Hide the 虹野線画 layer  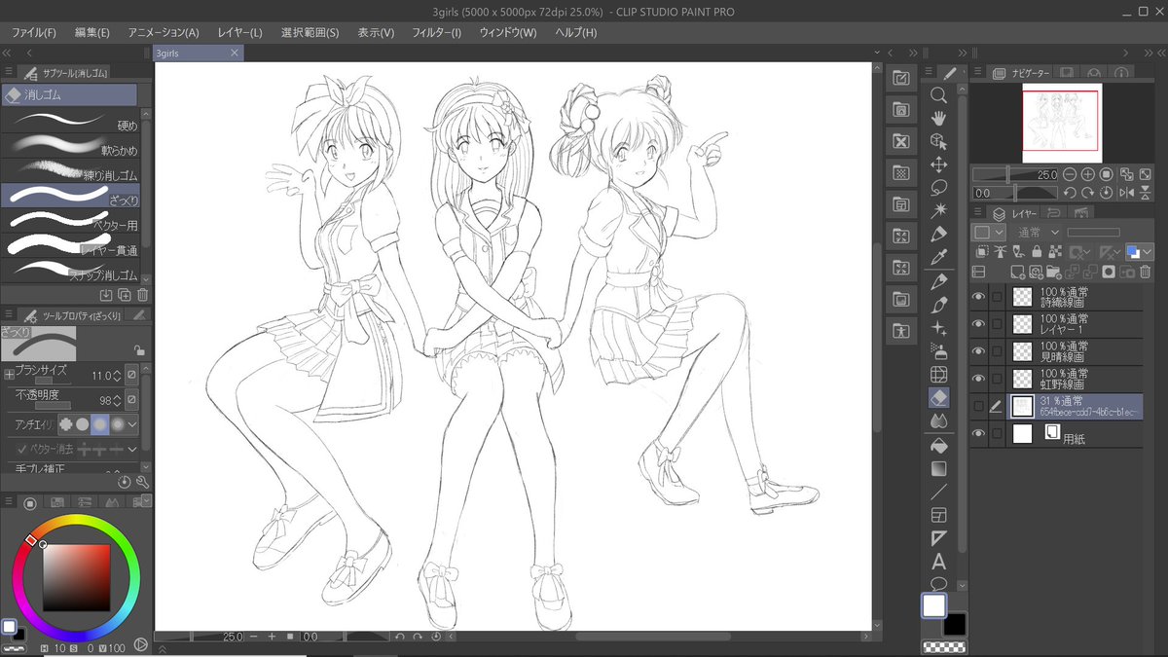(979, 379)
